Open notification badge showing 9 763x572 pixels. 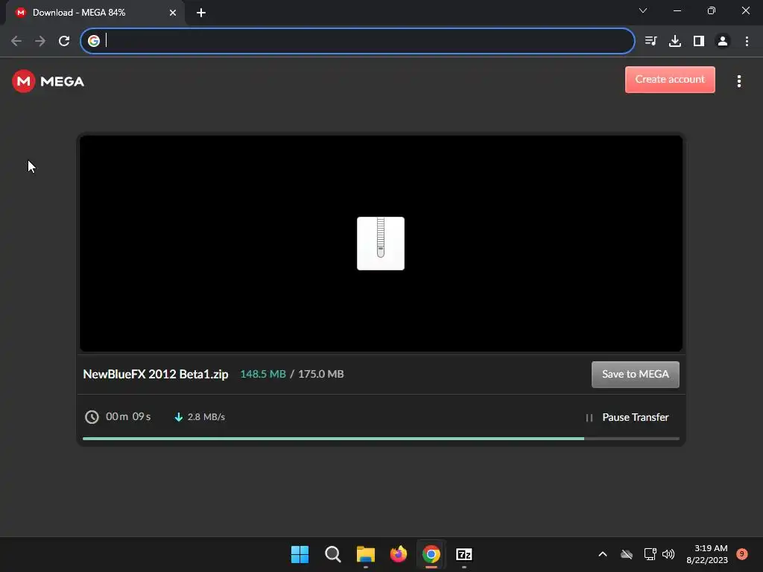point(741,554)
